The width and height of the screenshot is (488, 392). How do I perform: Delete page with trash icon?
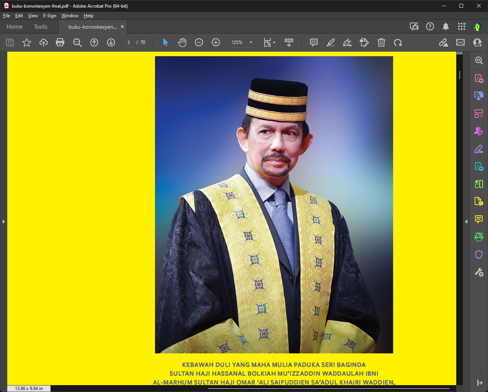[381, 42]
